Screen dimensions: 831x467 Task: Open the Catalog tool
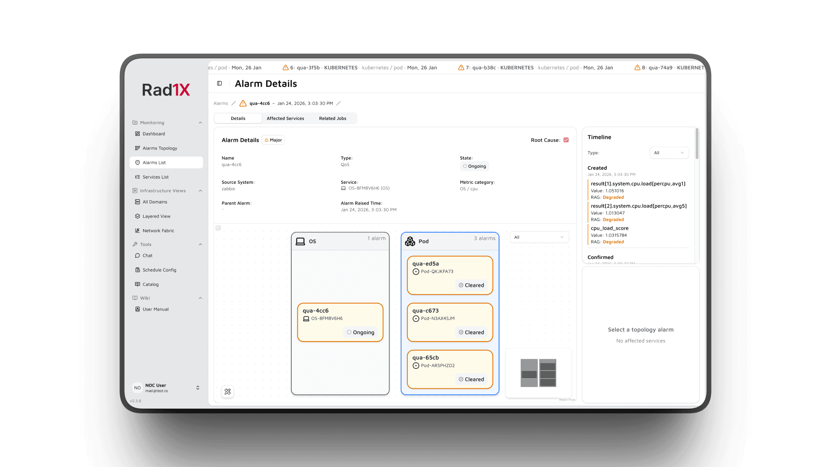[150, 284]
